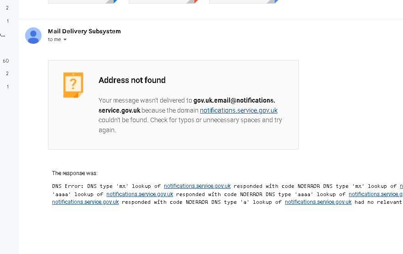Screen dimensions: 403x254
Task: Open the rightmost attachment thumbnail
Action: [244, 1]
